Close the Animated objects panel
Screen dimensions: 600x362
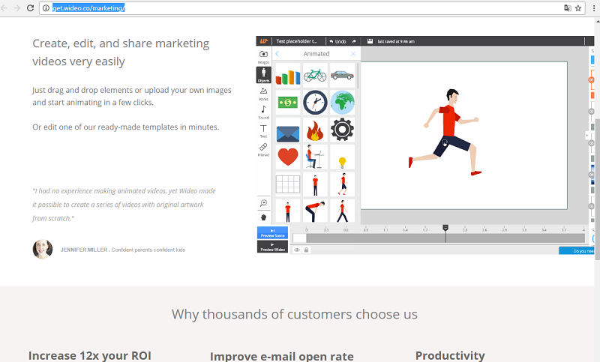click(353, 54)
